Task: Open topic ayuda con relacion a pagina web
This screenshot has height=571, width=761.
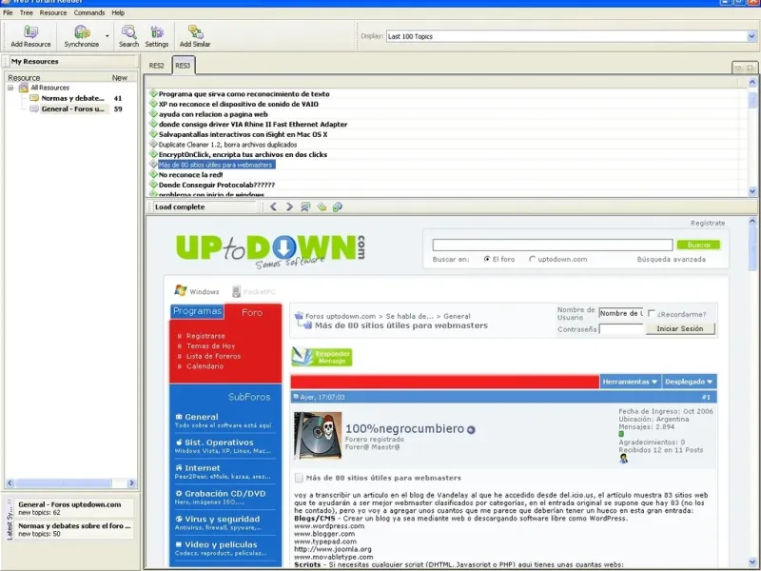Action: pyautogui.click(x=213, y=114)
